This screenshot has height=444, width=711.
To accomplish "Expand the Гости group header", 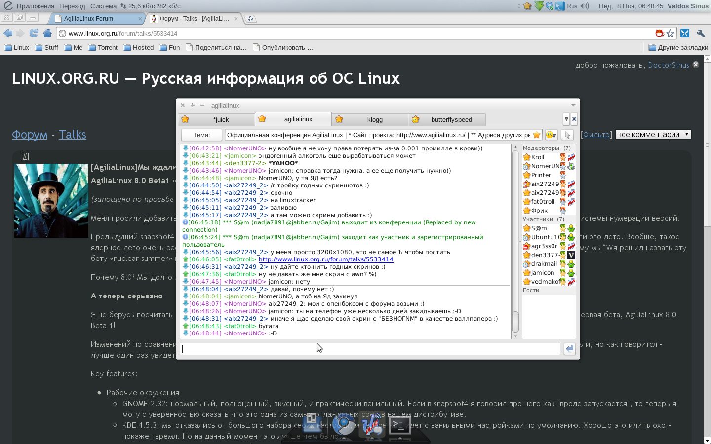I will 549,290.
